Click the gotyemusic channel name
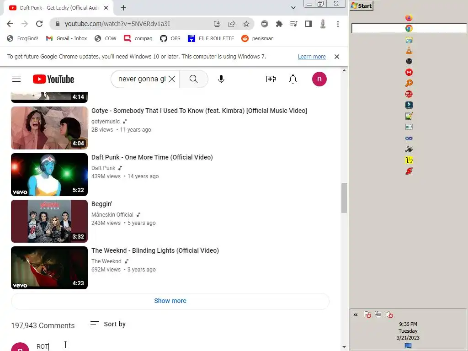The width and height of the screenshot is (468, 351). pos(106,122)
